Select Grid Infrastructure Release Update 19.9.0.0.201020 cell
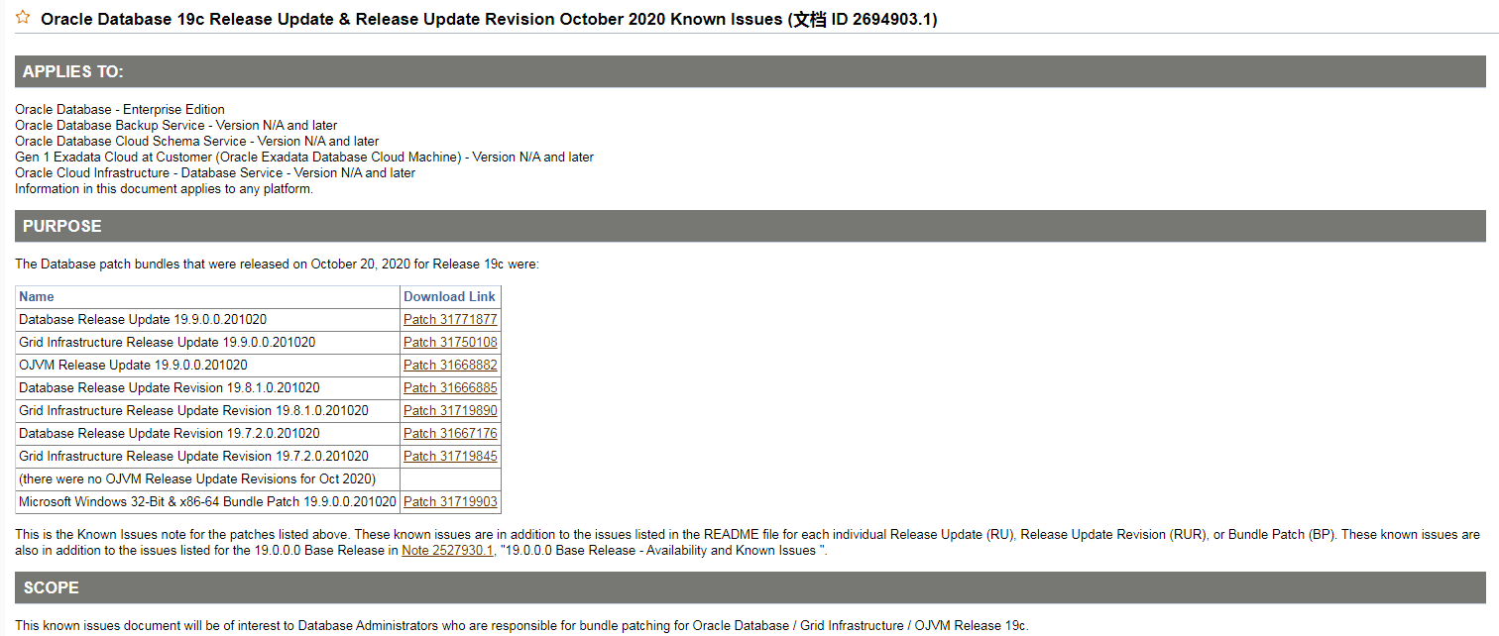Screen dimensions: 1499x636 click(x=207, y=342)
